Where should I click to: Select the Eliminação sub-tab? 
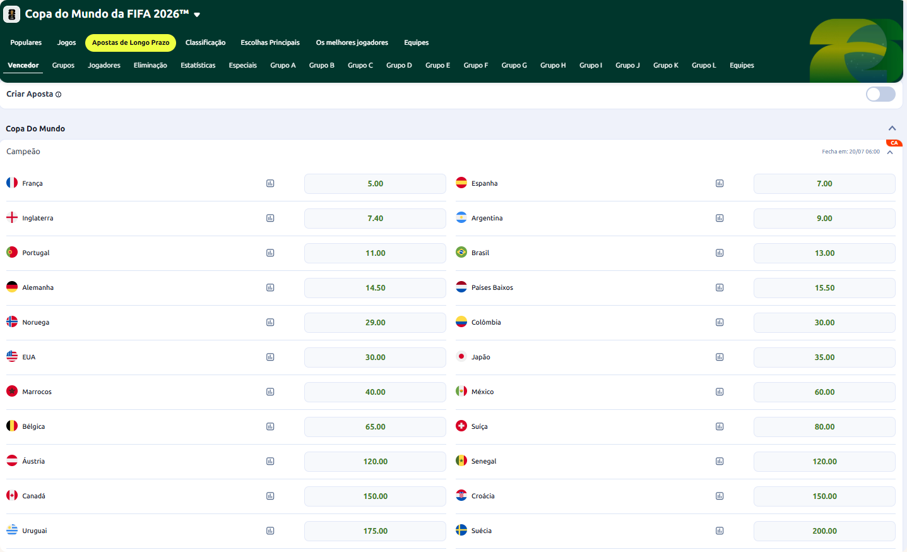click(150, 66)
